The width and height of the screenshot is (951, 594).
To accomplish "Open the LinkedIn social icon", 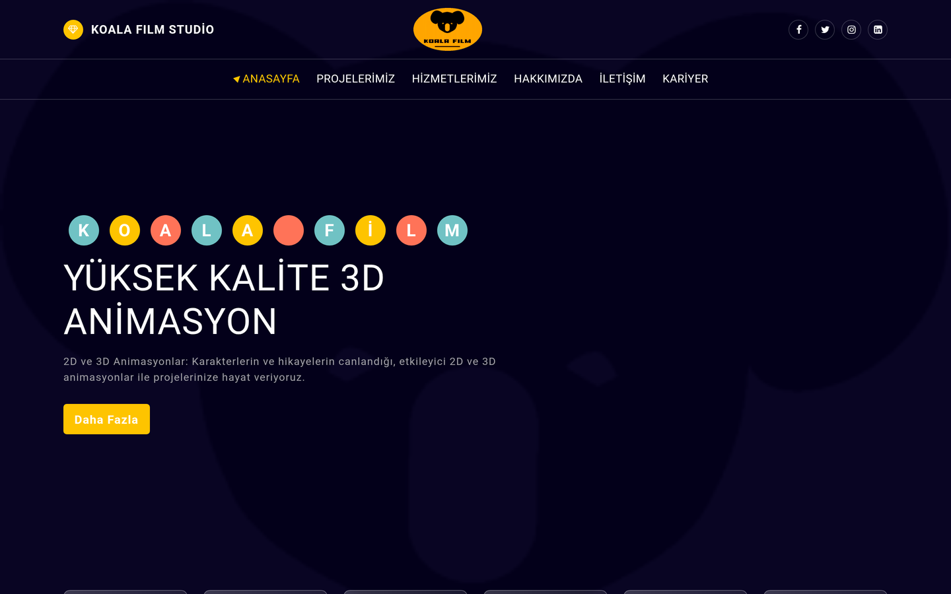I will coord(878,30).
